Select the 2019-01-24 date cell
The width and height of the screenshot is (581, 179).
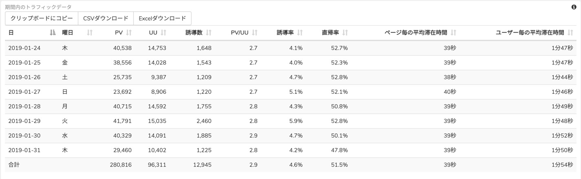pyautogui.click(x=24, y=48)
